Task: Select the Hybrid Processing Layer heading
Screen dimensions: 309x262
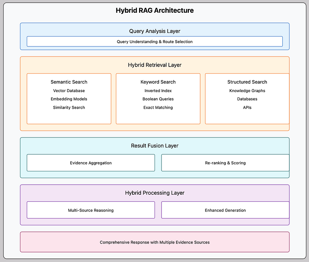Action: click(154, 193)
